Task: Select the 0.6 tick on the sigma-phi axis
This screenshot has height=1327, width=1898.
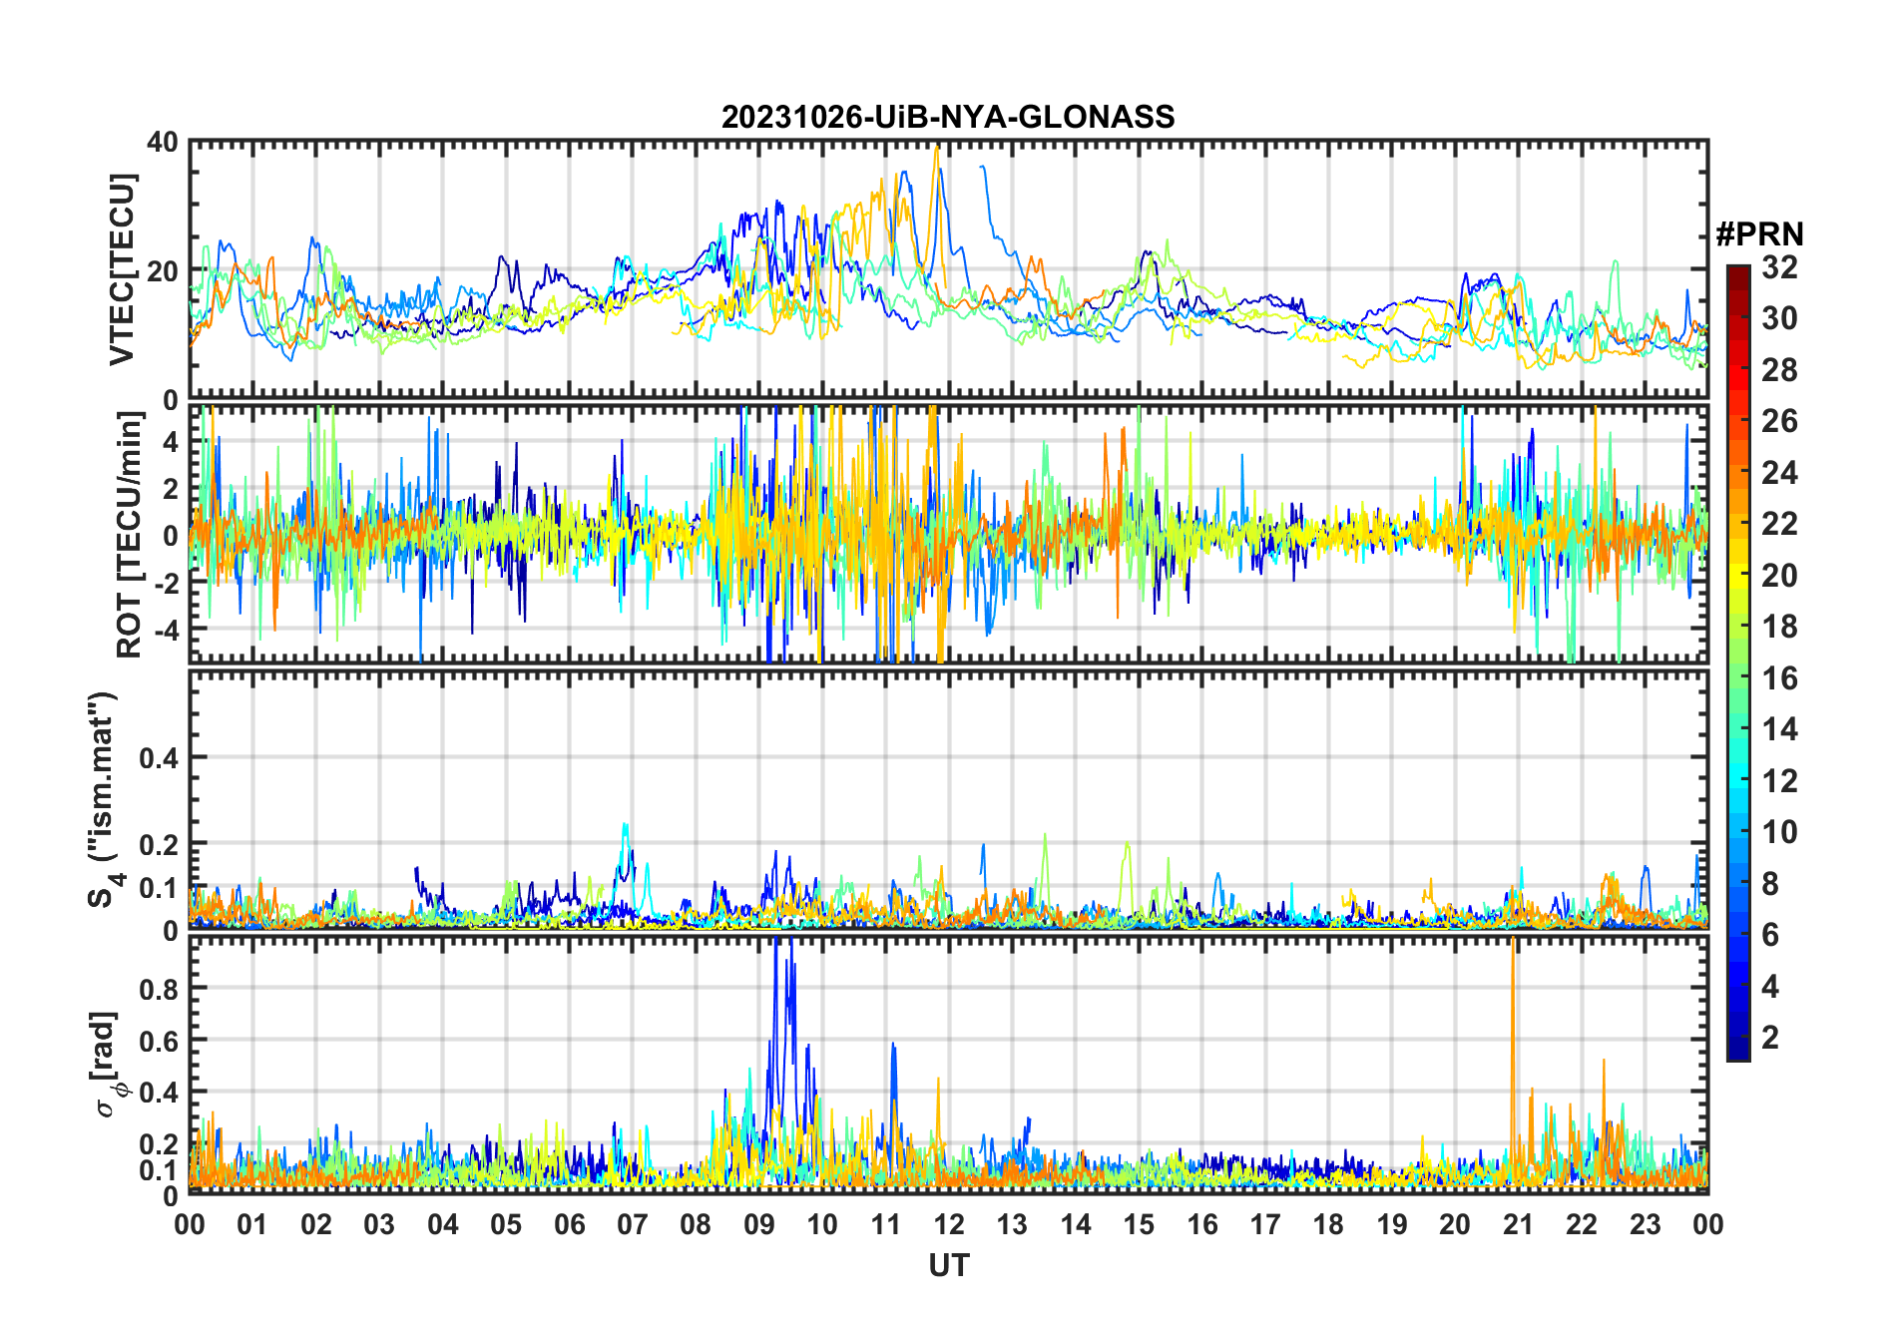Action: tap(160, 1041)
